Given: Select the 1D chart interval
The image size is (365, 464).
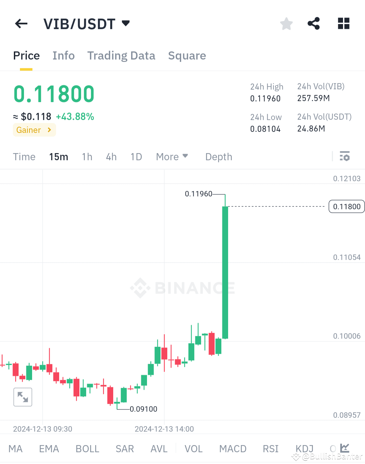Looking at the screenshot, I should click(136, 156).
